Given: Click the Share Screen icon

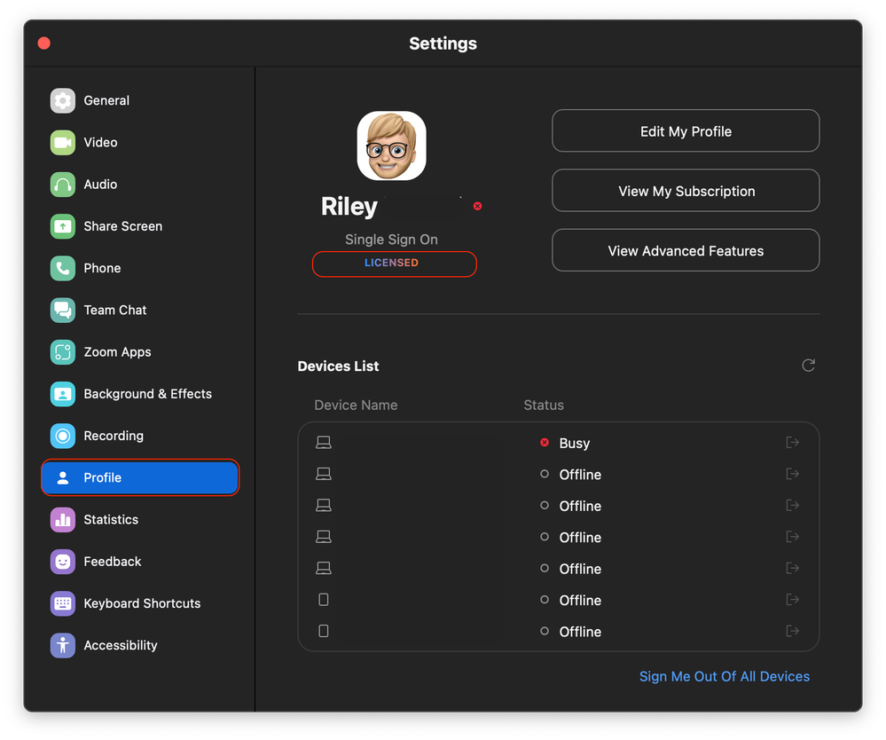Looking at the screenshot, I should click(63, 226).
